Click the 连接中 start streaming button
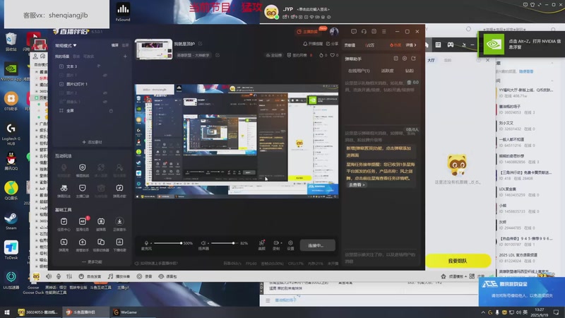 click(317, 245)
